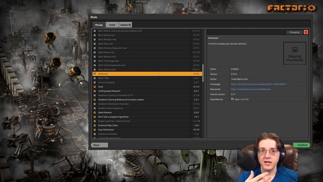Select Don't lose in progress ingredients mod
The height and width of the screenshot is (182, 323).
pos(147,117)
